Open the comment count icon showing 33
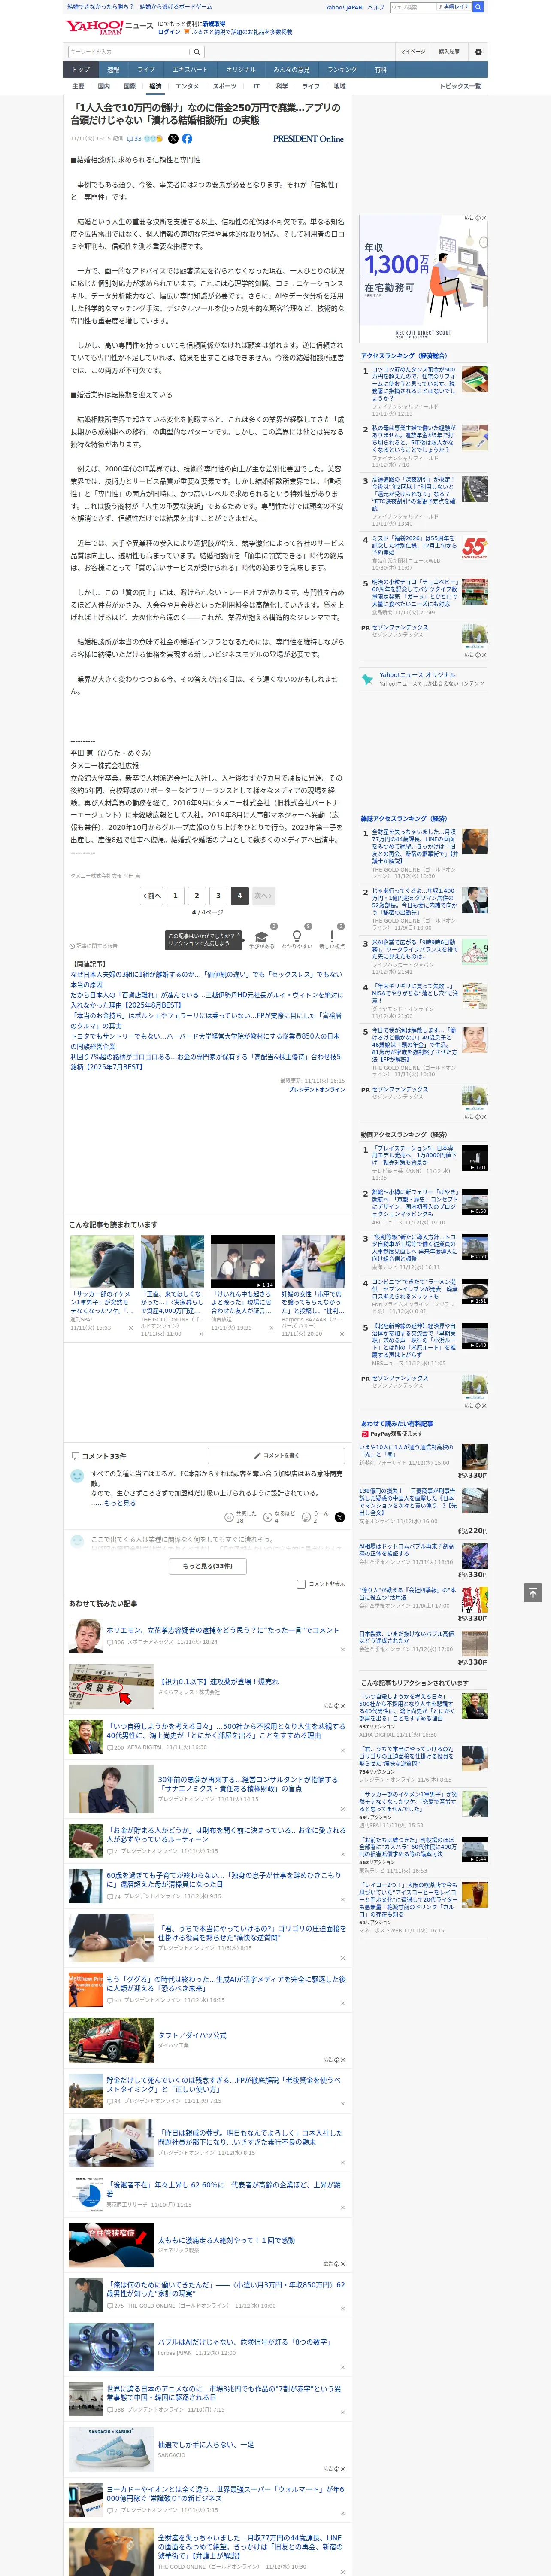Image resolution: width=551 pixels, height=2576 pixels. (x=134, y=139)
